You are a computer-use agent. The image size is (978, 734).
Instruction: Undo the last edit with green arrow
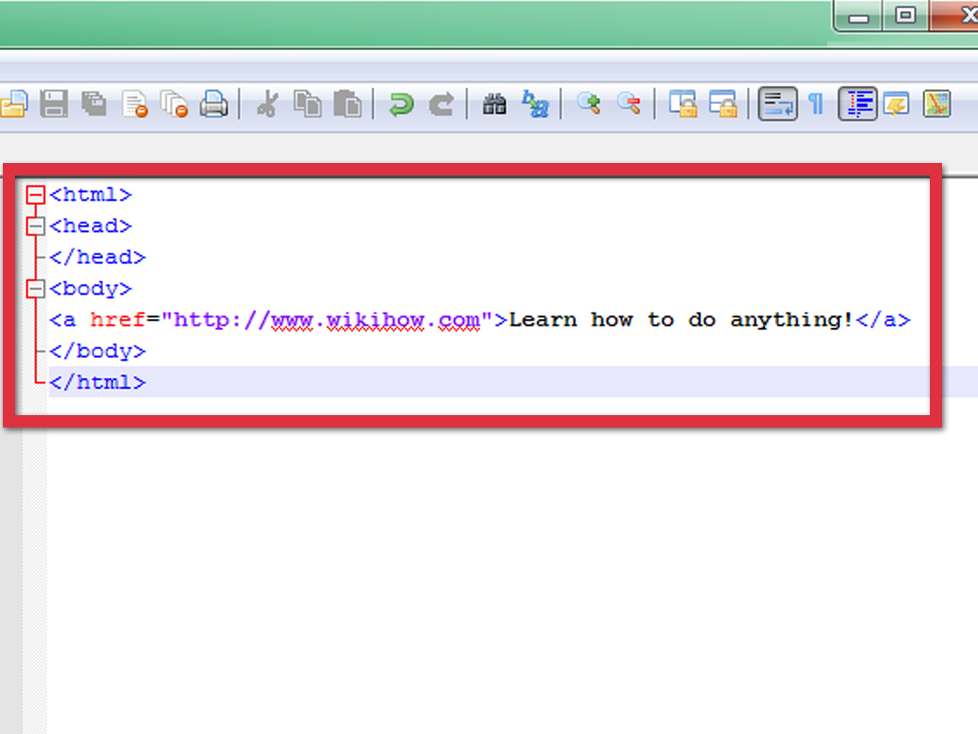(x=401, y=104)
